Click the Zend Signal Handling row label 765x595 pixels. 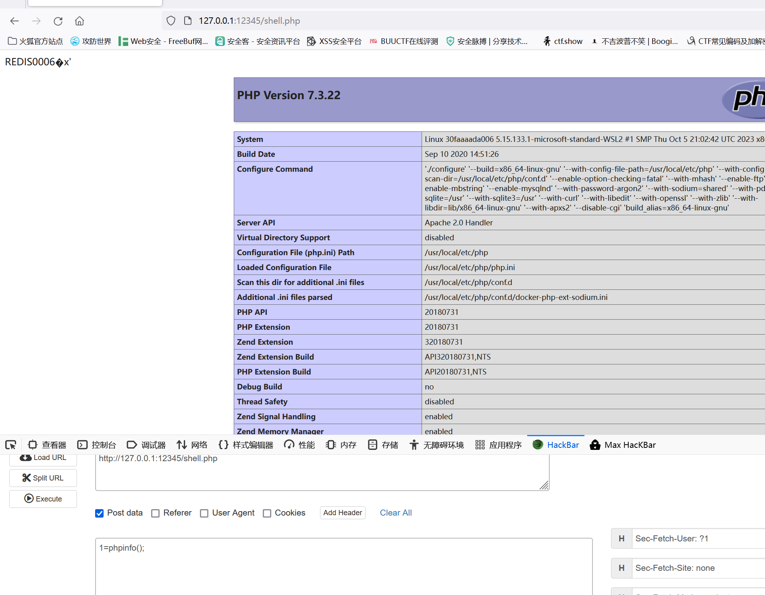[x=276, y=416]
